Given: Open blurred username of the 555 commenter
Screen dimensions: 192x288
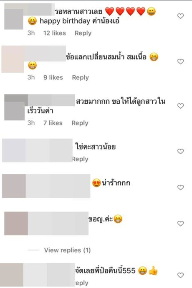Looking at the screenshot, I should pyautogui.click(x=49, y=275).
